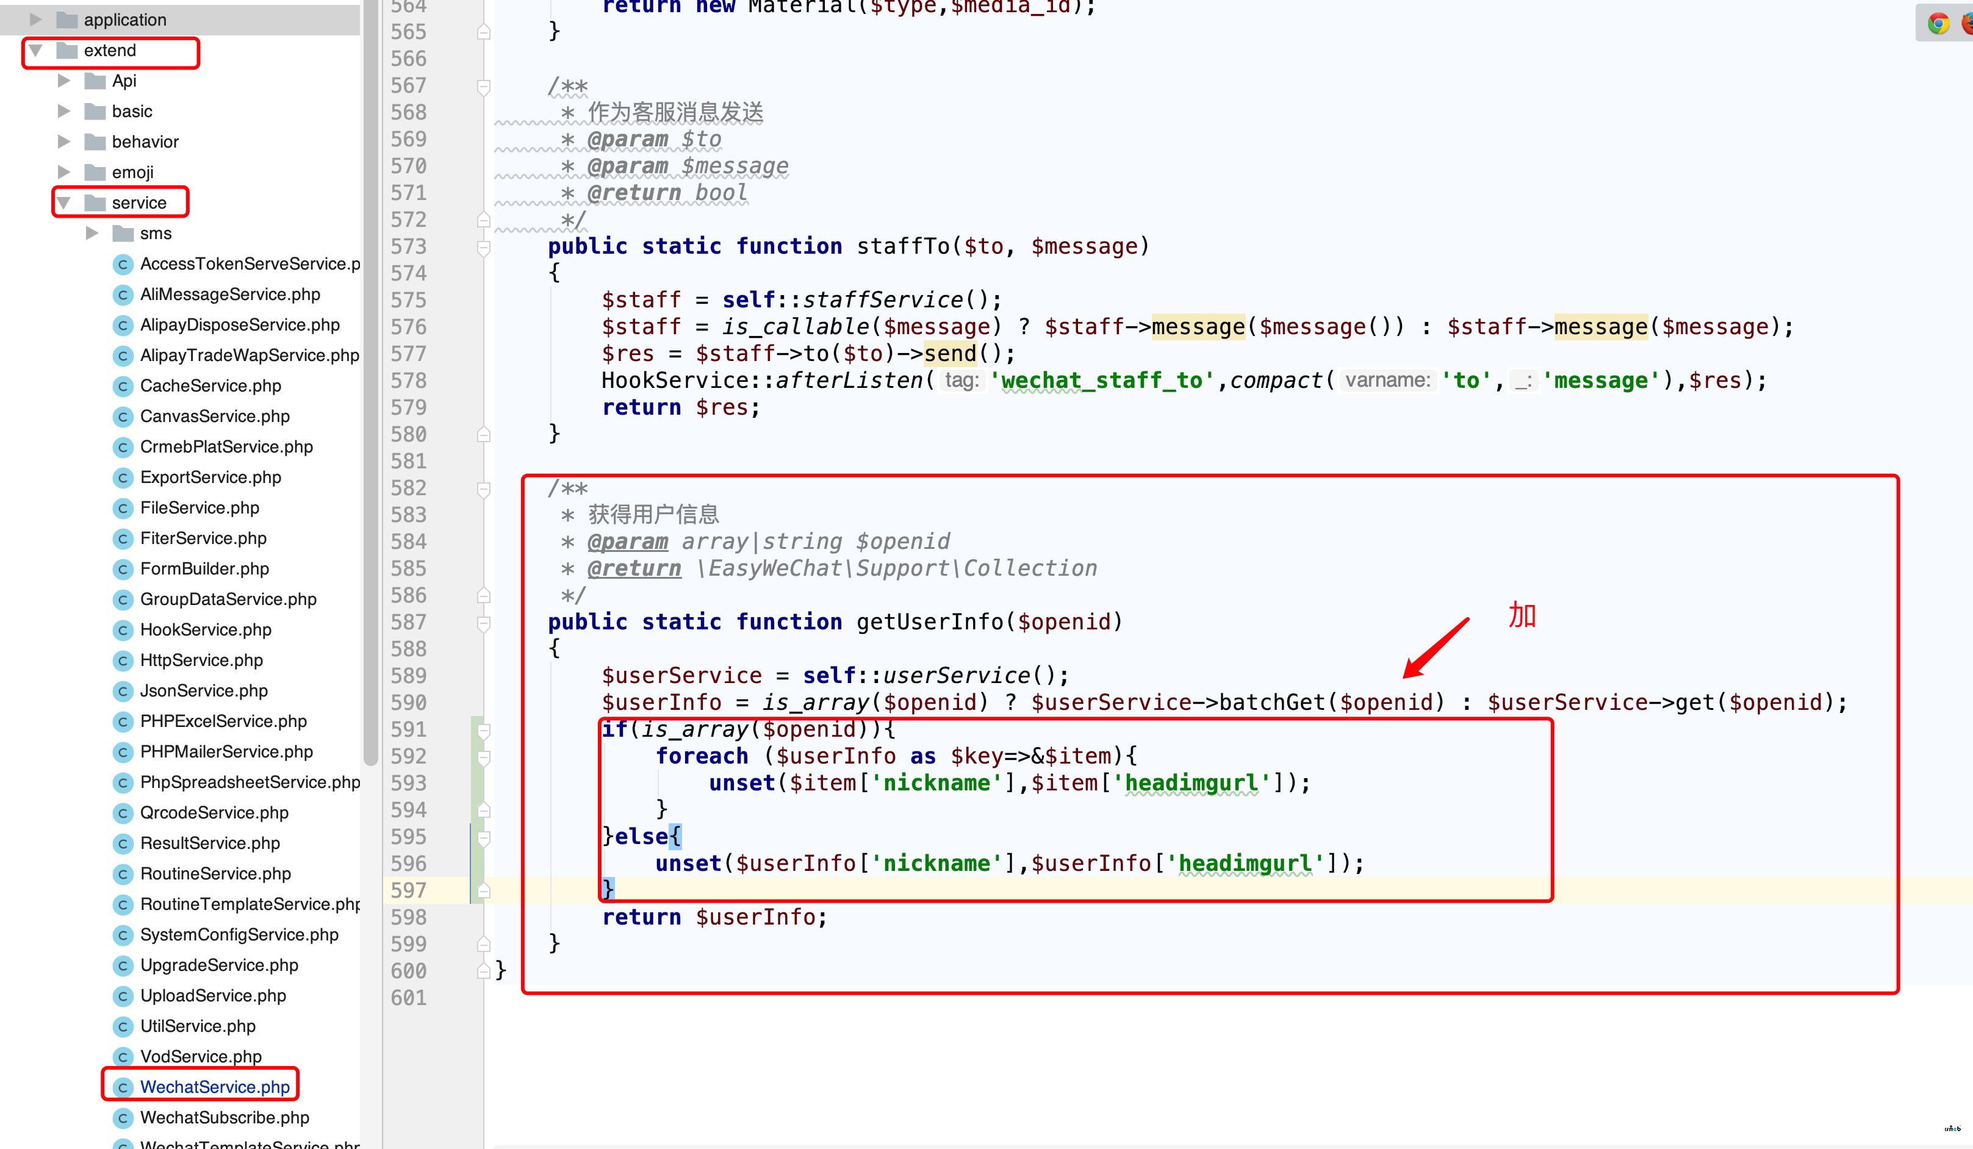This screenshot has width=1973, height=1149.
Task: Open WechatService.php in project tree
Action: click(x=215, y=1086)
